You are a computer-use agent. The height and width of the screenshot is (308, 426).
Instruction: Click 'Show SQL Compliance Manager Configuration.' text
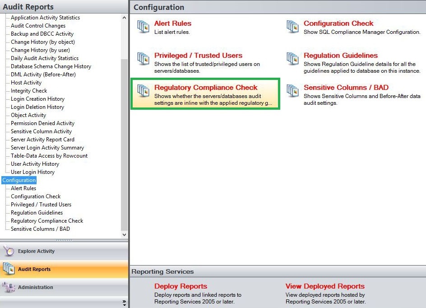(x=362, y=32)
